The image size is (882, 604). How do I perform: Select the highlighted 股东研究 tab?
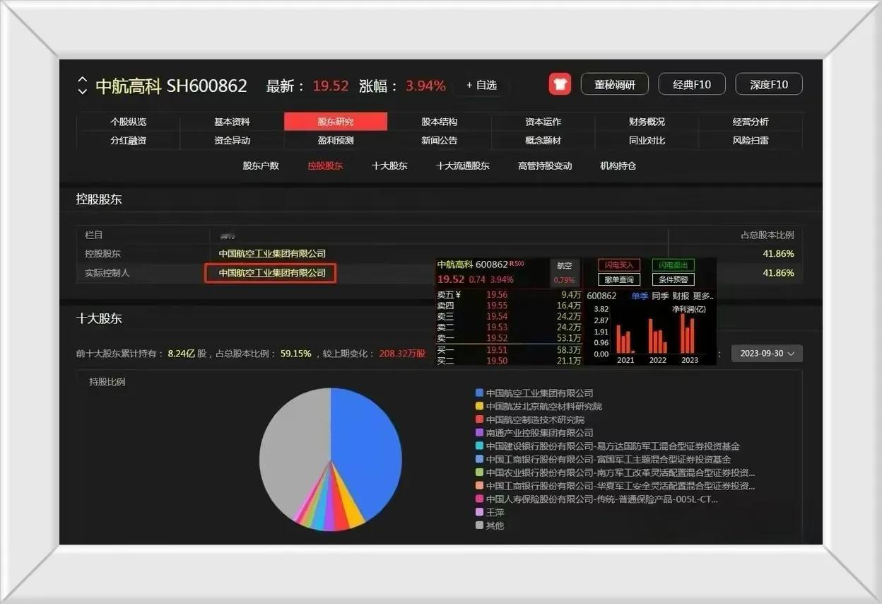336,122
